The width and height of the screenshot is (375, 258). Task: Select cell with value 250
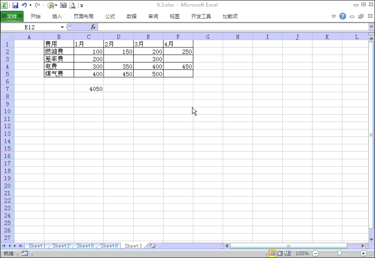point(178,51)
